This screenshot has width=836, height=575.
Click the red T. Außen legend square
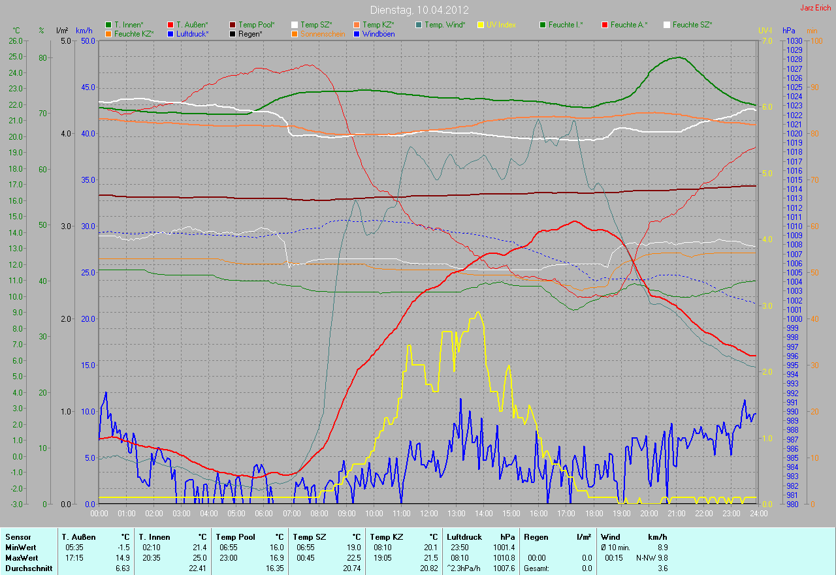point(170,25)
